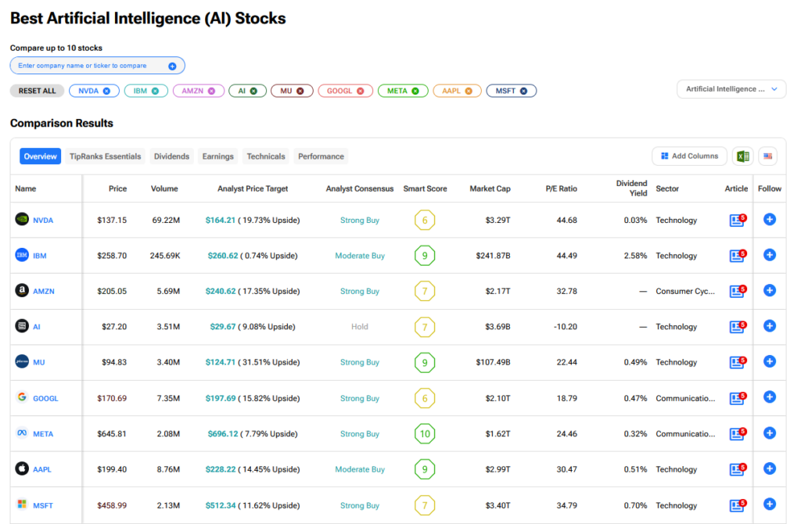The width and height of the screenshot is (801, 524).
Task: Click Add Columns button
Action: click(689, 156)
